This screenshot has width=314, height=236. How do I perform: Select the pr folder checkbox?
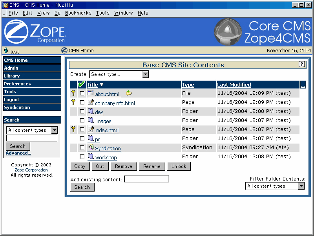click(x=82, y=138)
